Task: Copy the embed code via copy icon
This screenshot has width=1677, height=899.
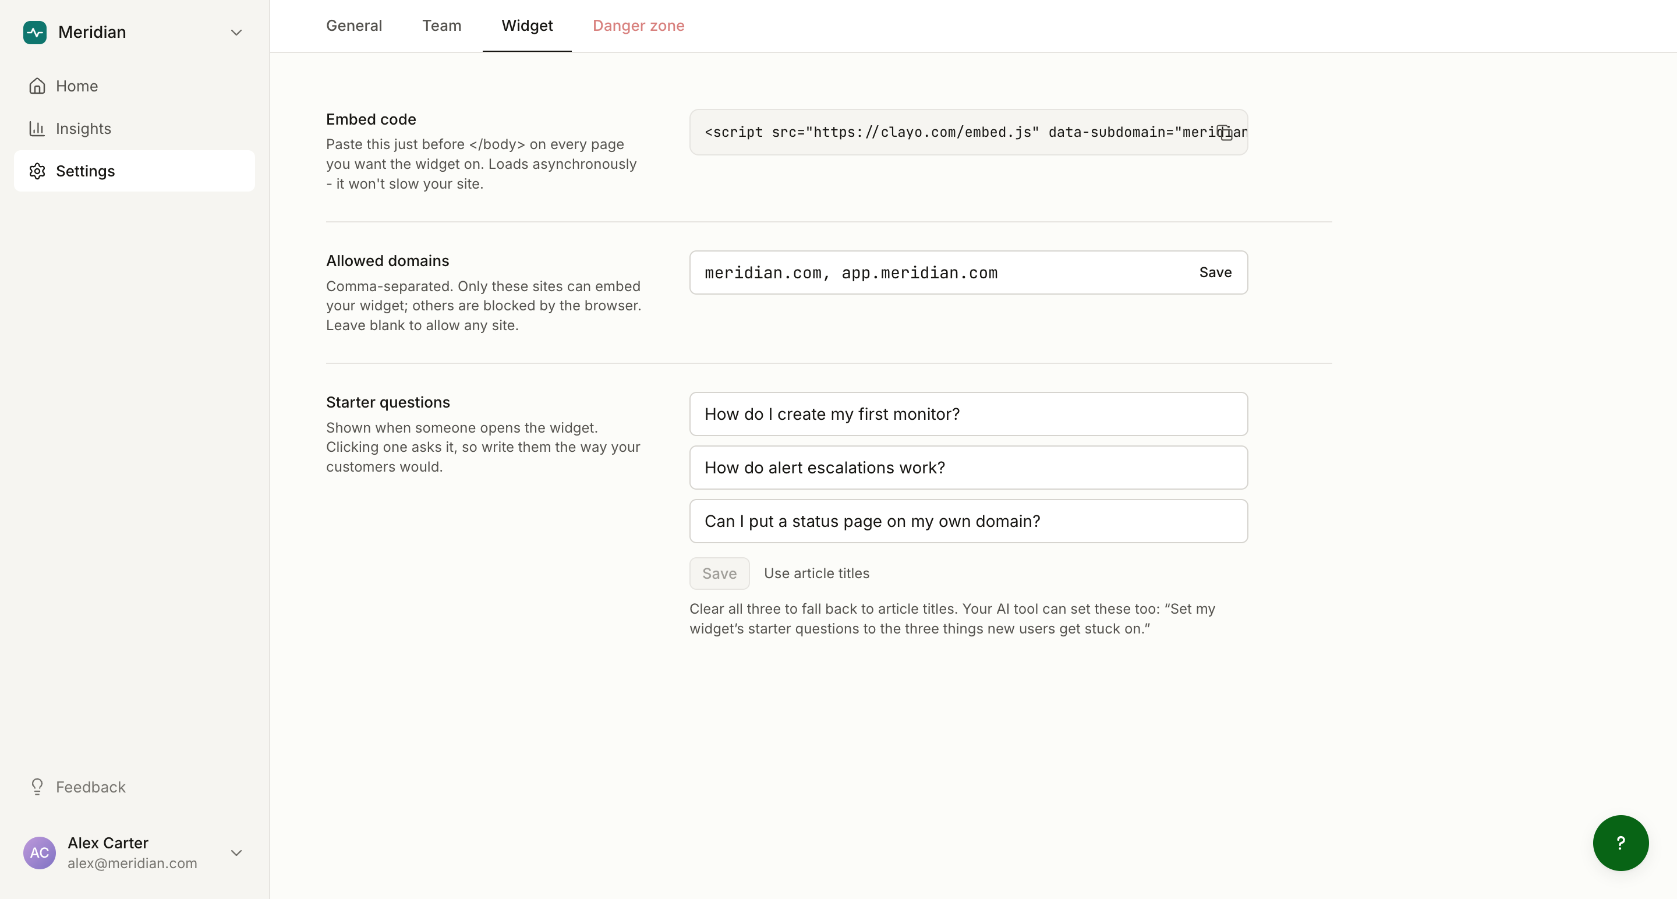Action: click(1225, 132)
